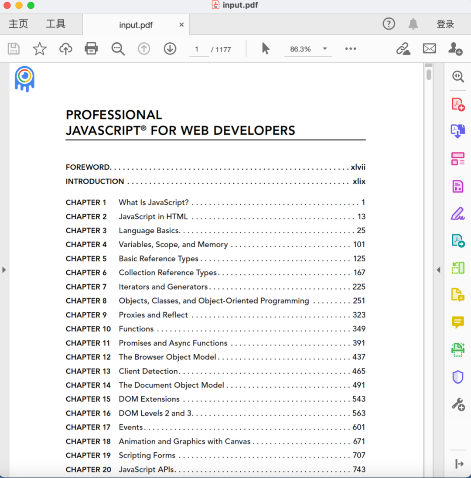Click 'JavaScript in HTML' chapter title
The width and height of the screenshot is (471, 478).
(154, 216)
